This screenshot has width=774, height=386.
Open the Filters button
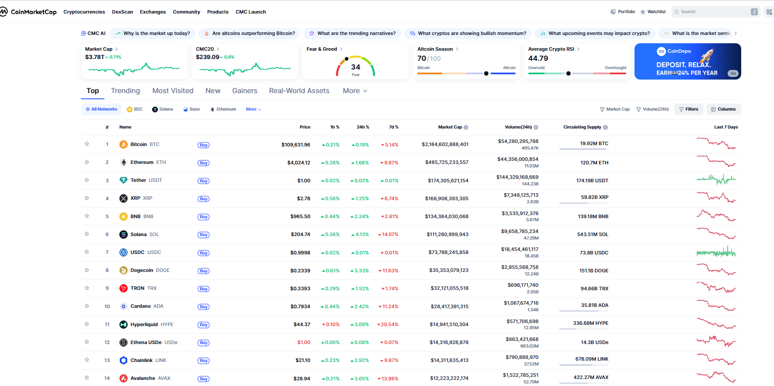pos(688,109)
